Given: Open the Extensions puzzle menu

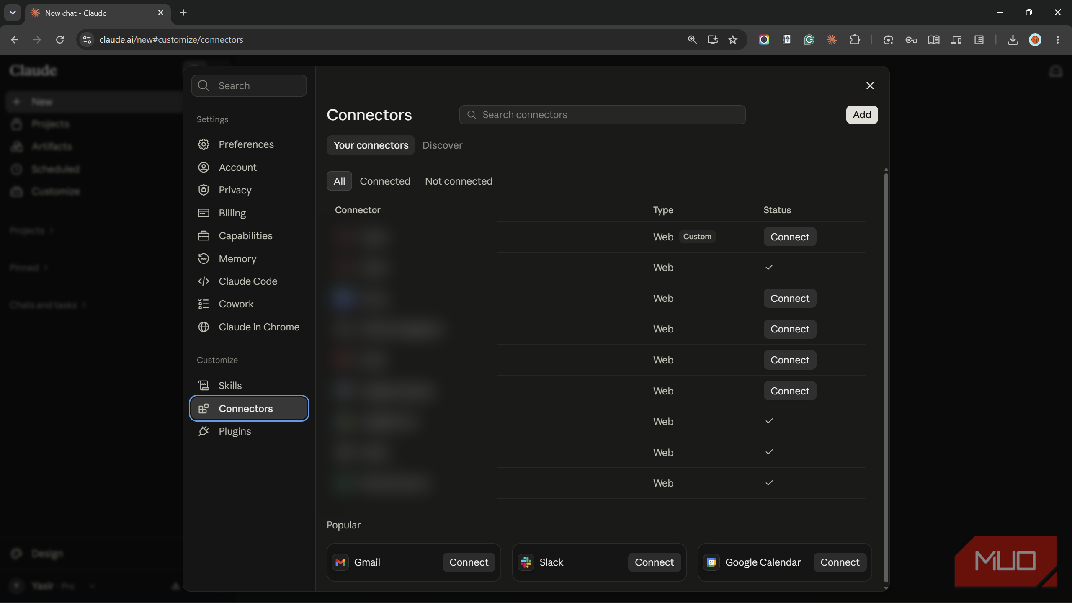Looking at the screenshot, I should [855, 40].
